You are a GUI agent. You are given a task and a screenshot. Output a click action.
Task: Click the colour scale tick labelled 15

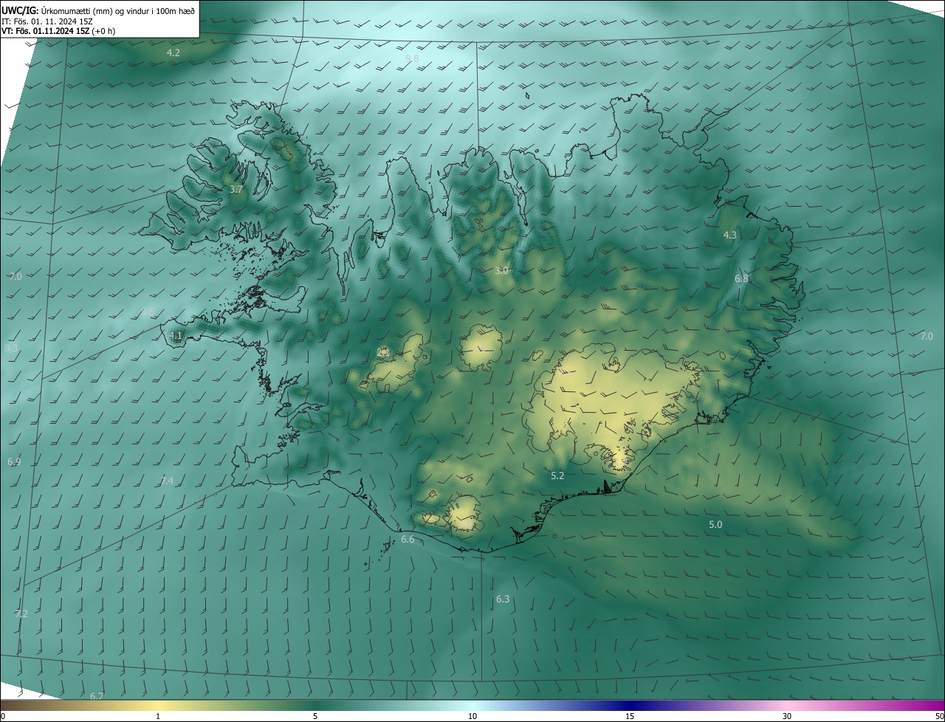630,717
